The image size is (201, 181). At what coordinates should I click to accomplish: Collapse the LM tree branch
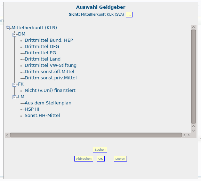coord(15,97)
